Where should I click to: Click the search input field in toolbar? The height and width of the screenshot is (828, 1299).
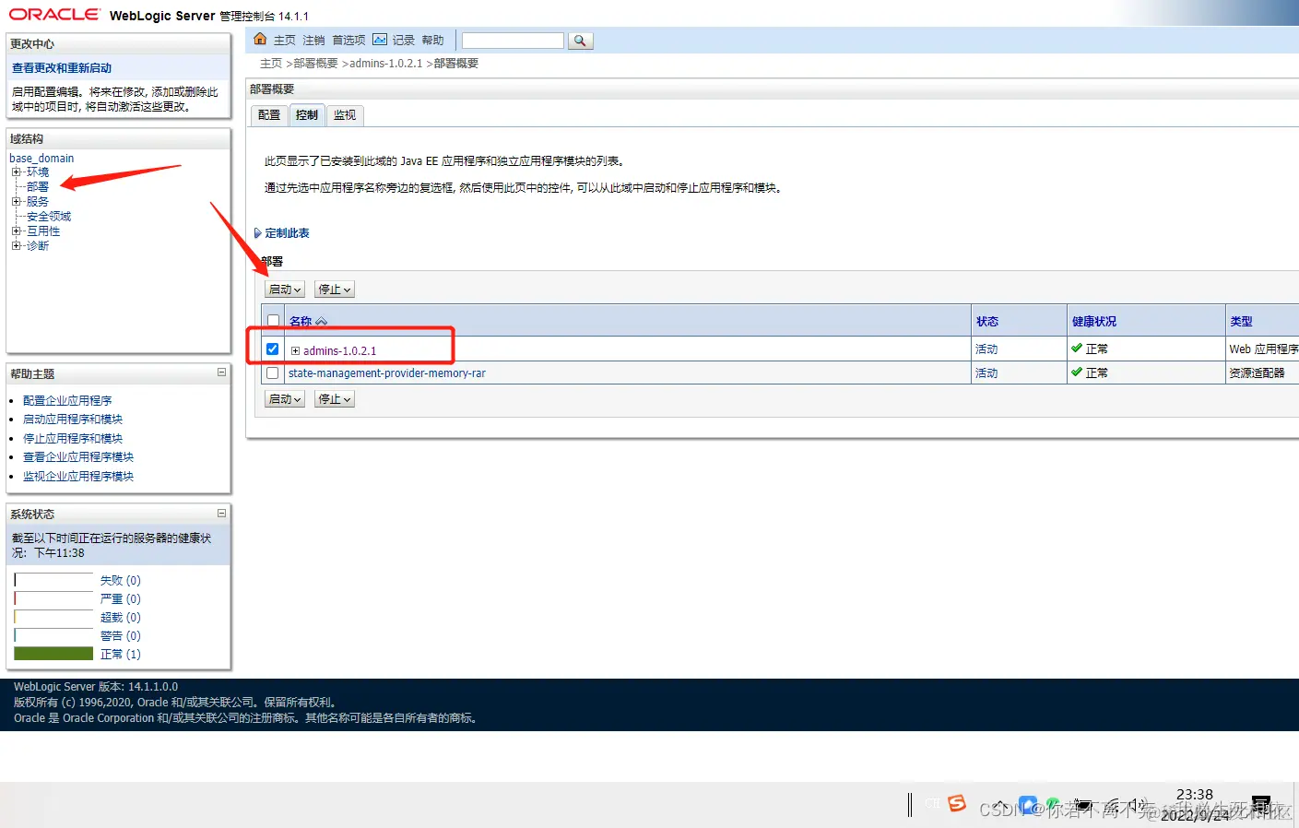(513, 41)
